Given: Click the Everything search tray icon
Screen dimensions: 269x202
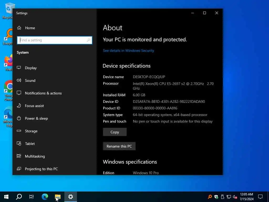Looking at the screenshot, I should [x=210, y=197].
